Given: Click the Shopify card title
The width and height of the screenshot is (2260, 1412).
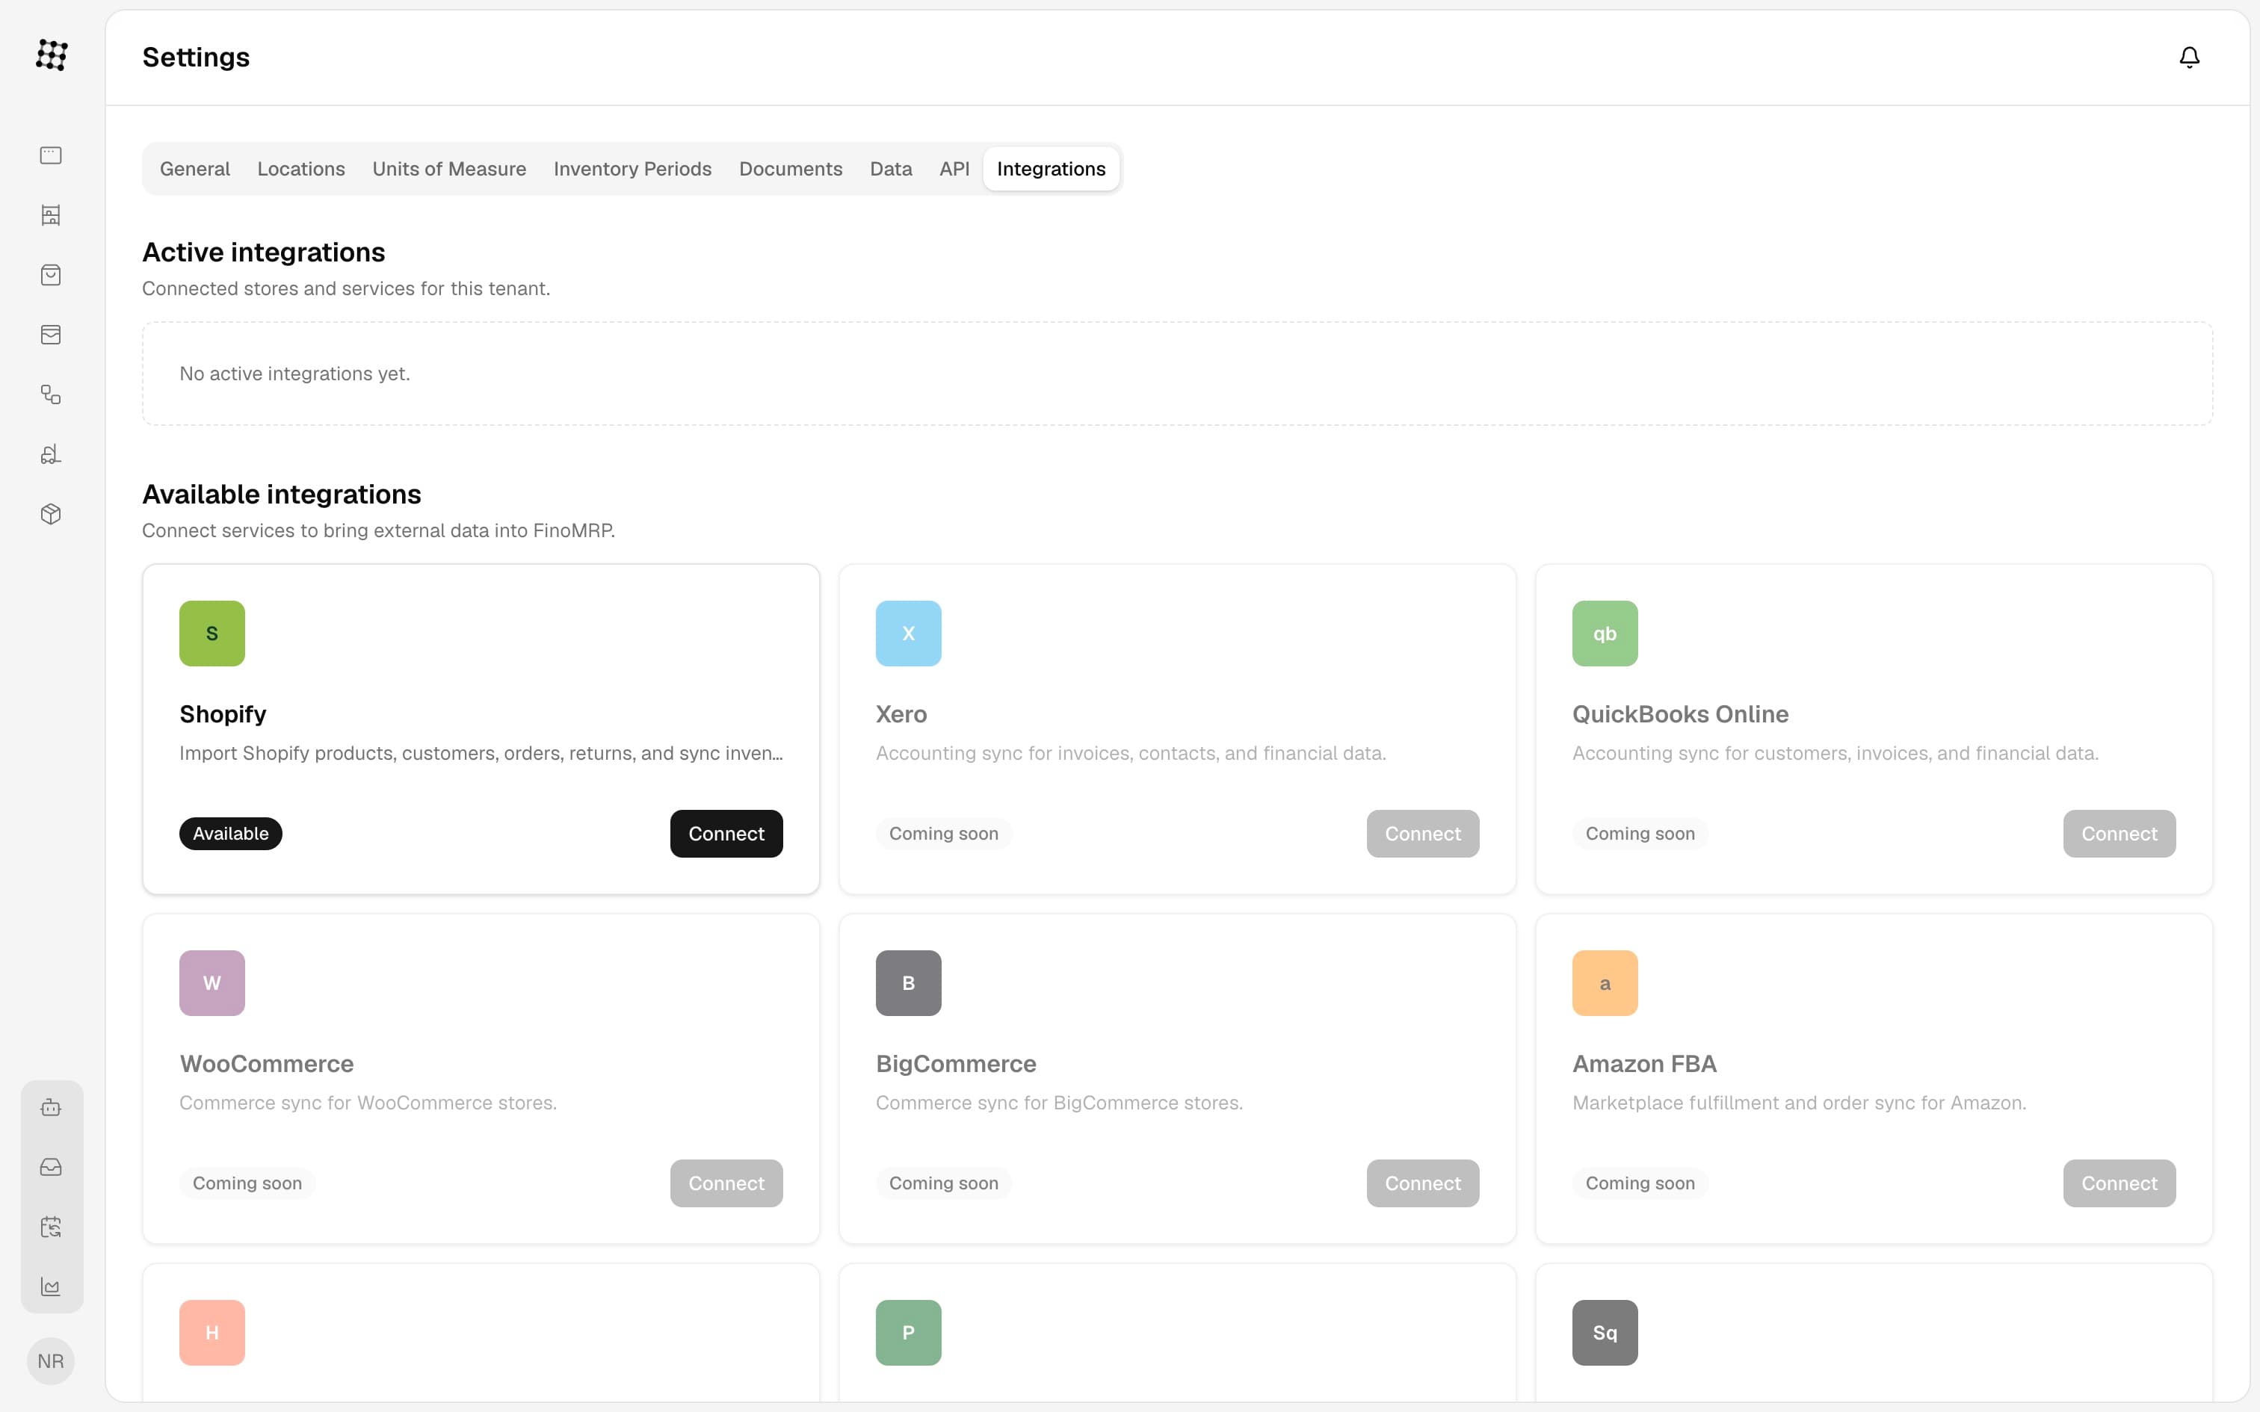Looking at the screenshot, I should point(222,714).
